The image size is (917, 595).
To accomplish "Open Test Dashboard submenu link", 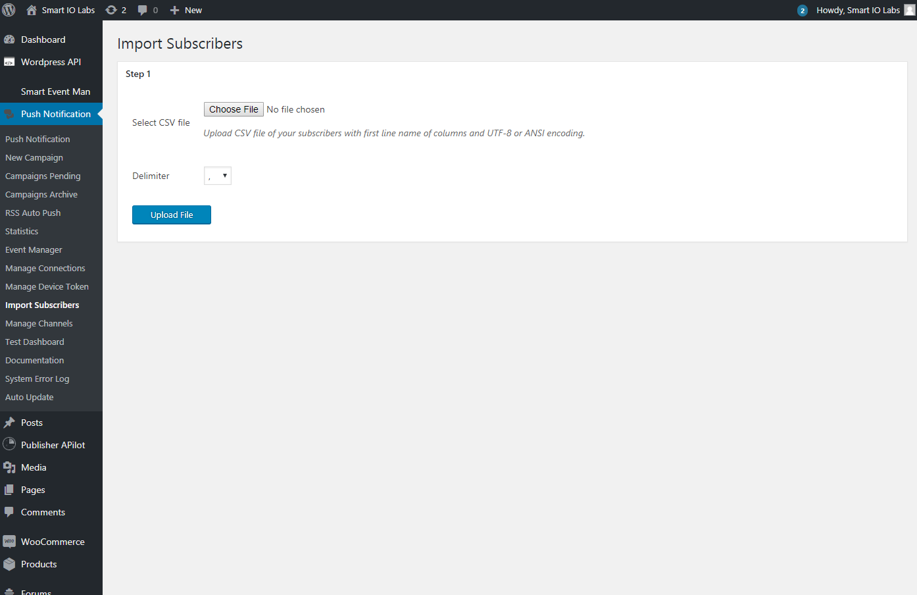I will [35, 342].
